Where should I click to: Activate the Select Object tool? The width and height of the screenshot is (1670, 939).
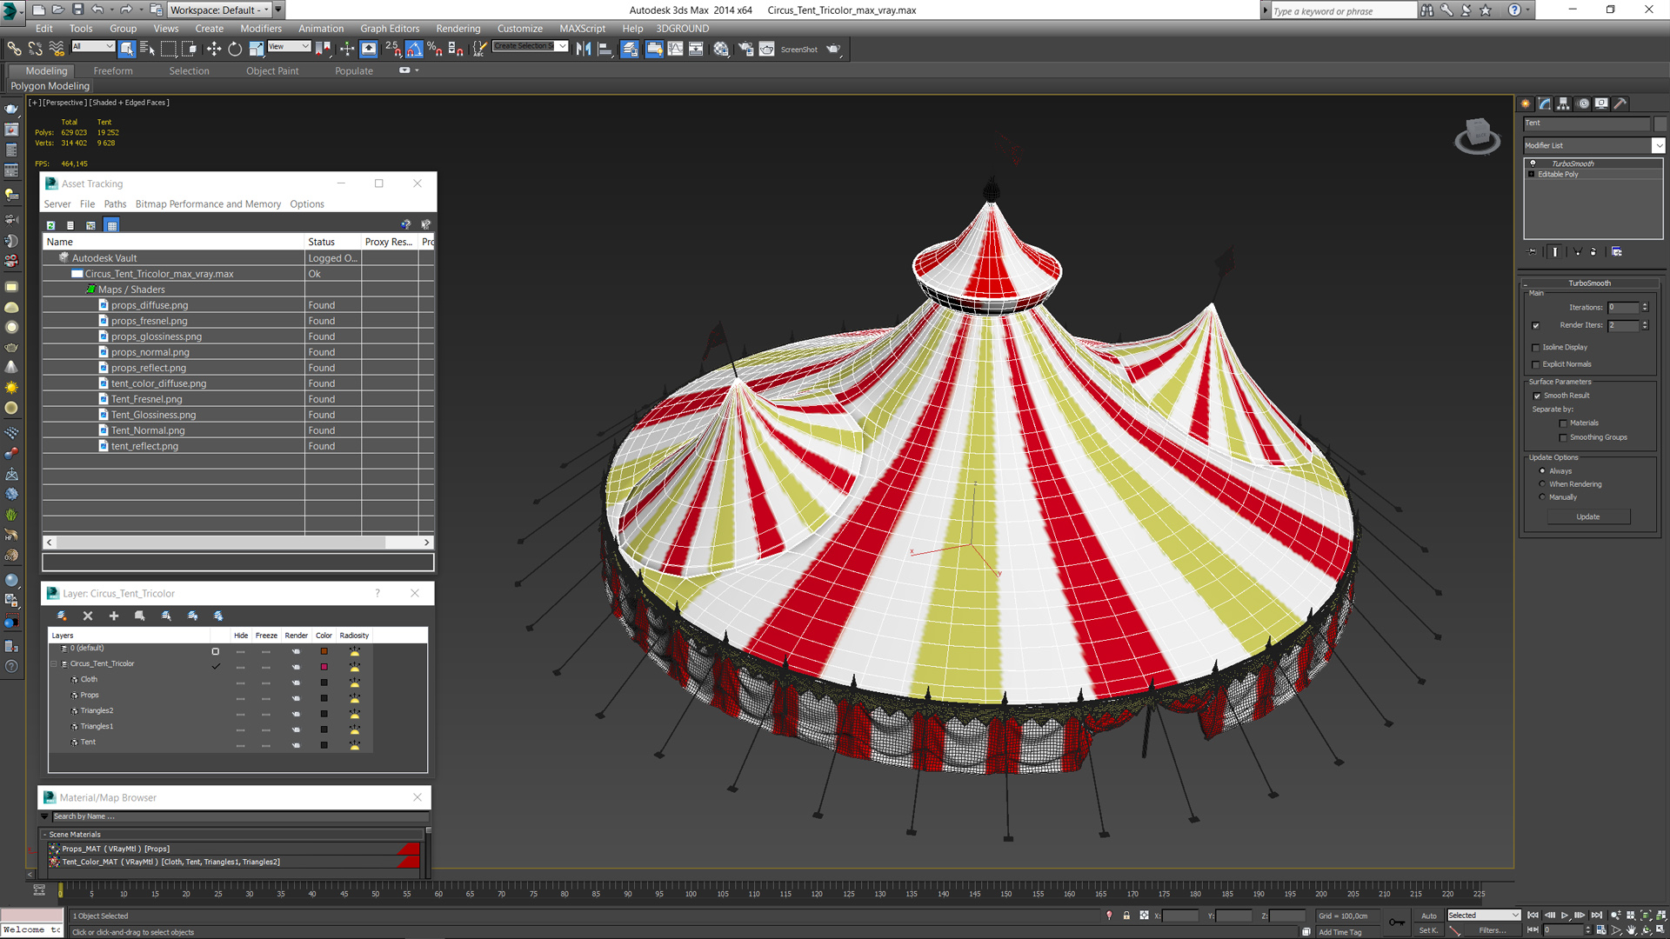(x=127, y=49)
